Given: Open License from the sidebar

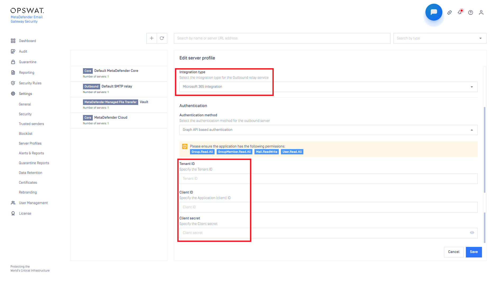Looking at the screenshot, I should (25, 213).
